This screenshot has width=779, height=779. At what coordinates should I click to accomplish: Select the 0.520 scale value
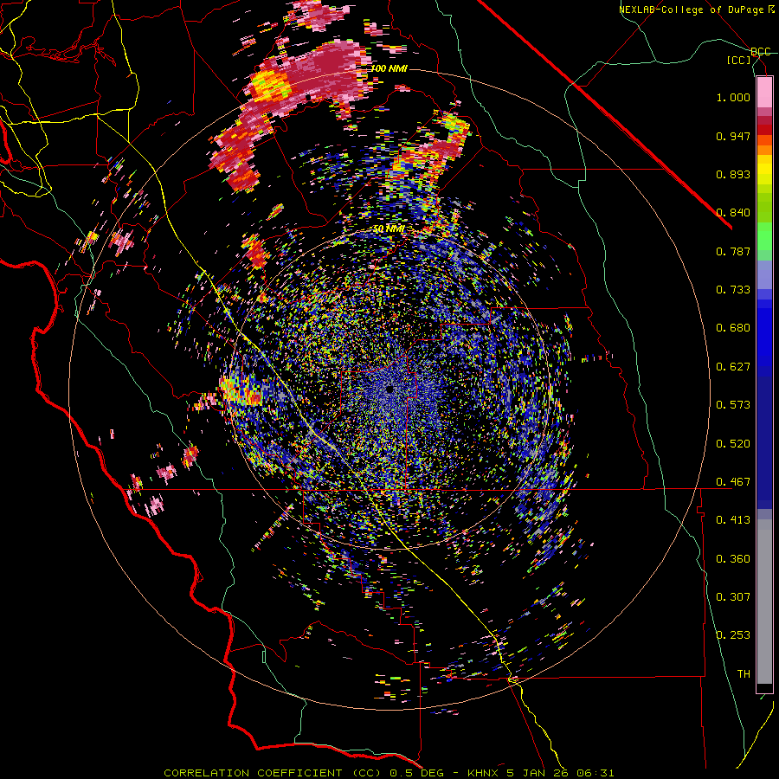click(x=733, y=444)
